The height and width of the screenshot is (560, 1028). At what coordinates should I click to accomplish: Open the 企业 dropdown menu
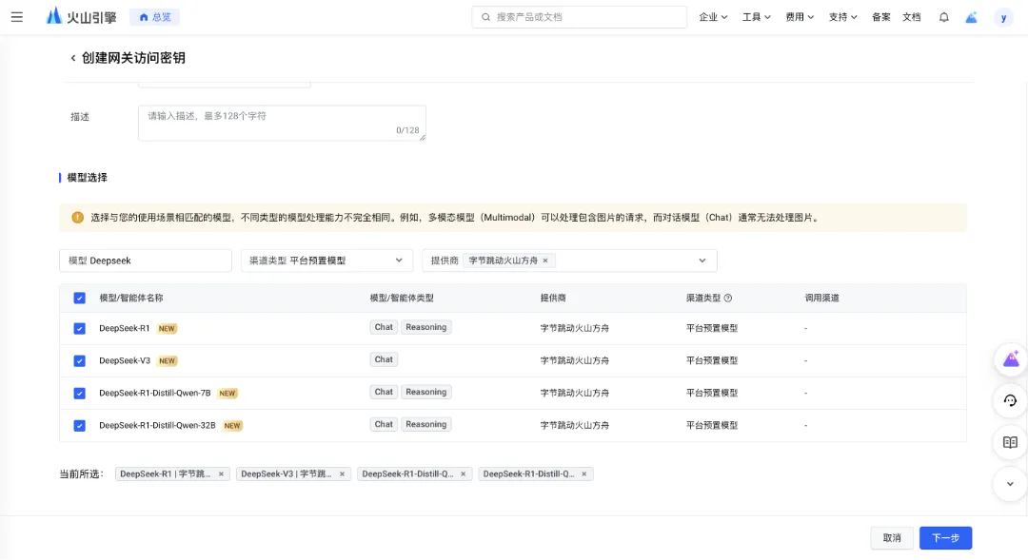713,17
